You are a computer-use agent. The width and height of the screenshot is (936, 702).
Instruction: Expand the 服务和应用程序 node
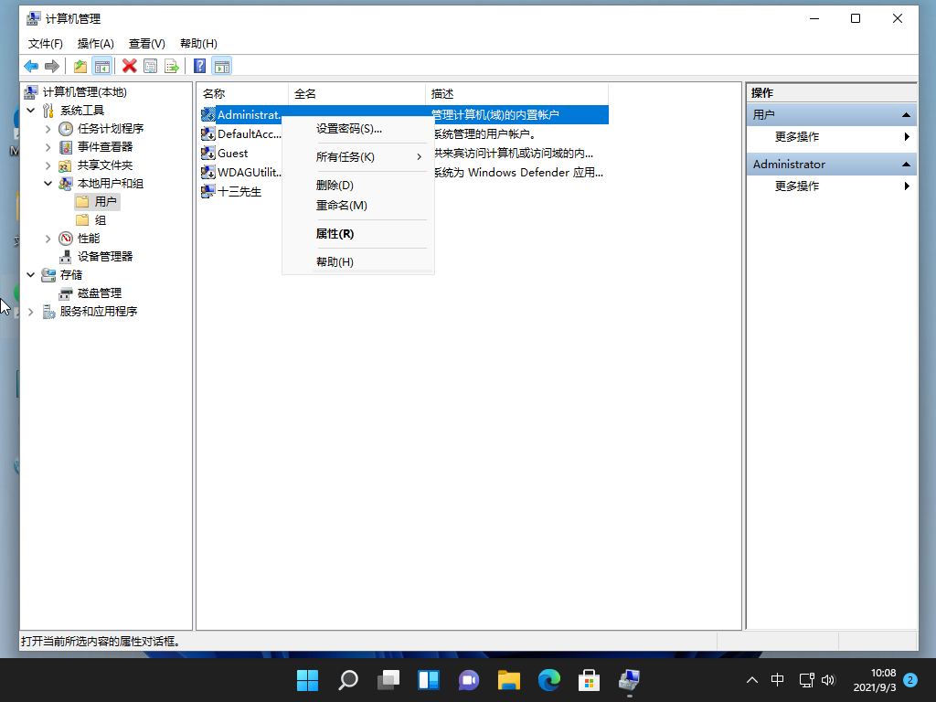click(x=30, y=312)
